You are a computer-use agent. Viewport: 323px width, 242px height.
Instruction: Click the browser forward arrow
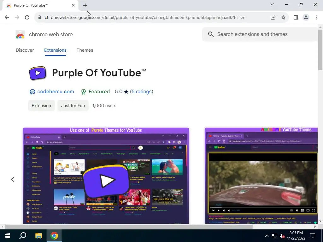(x=17, y=18)
